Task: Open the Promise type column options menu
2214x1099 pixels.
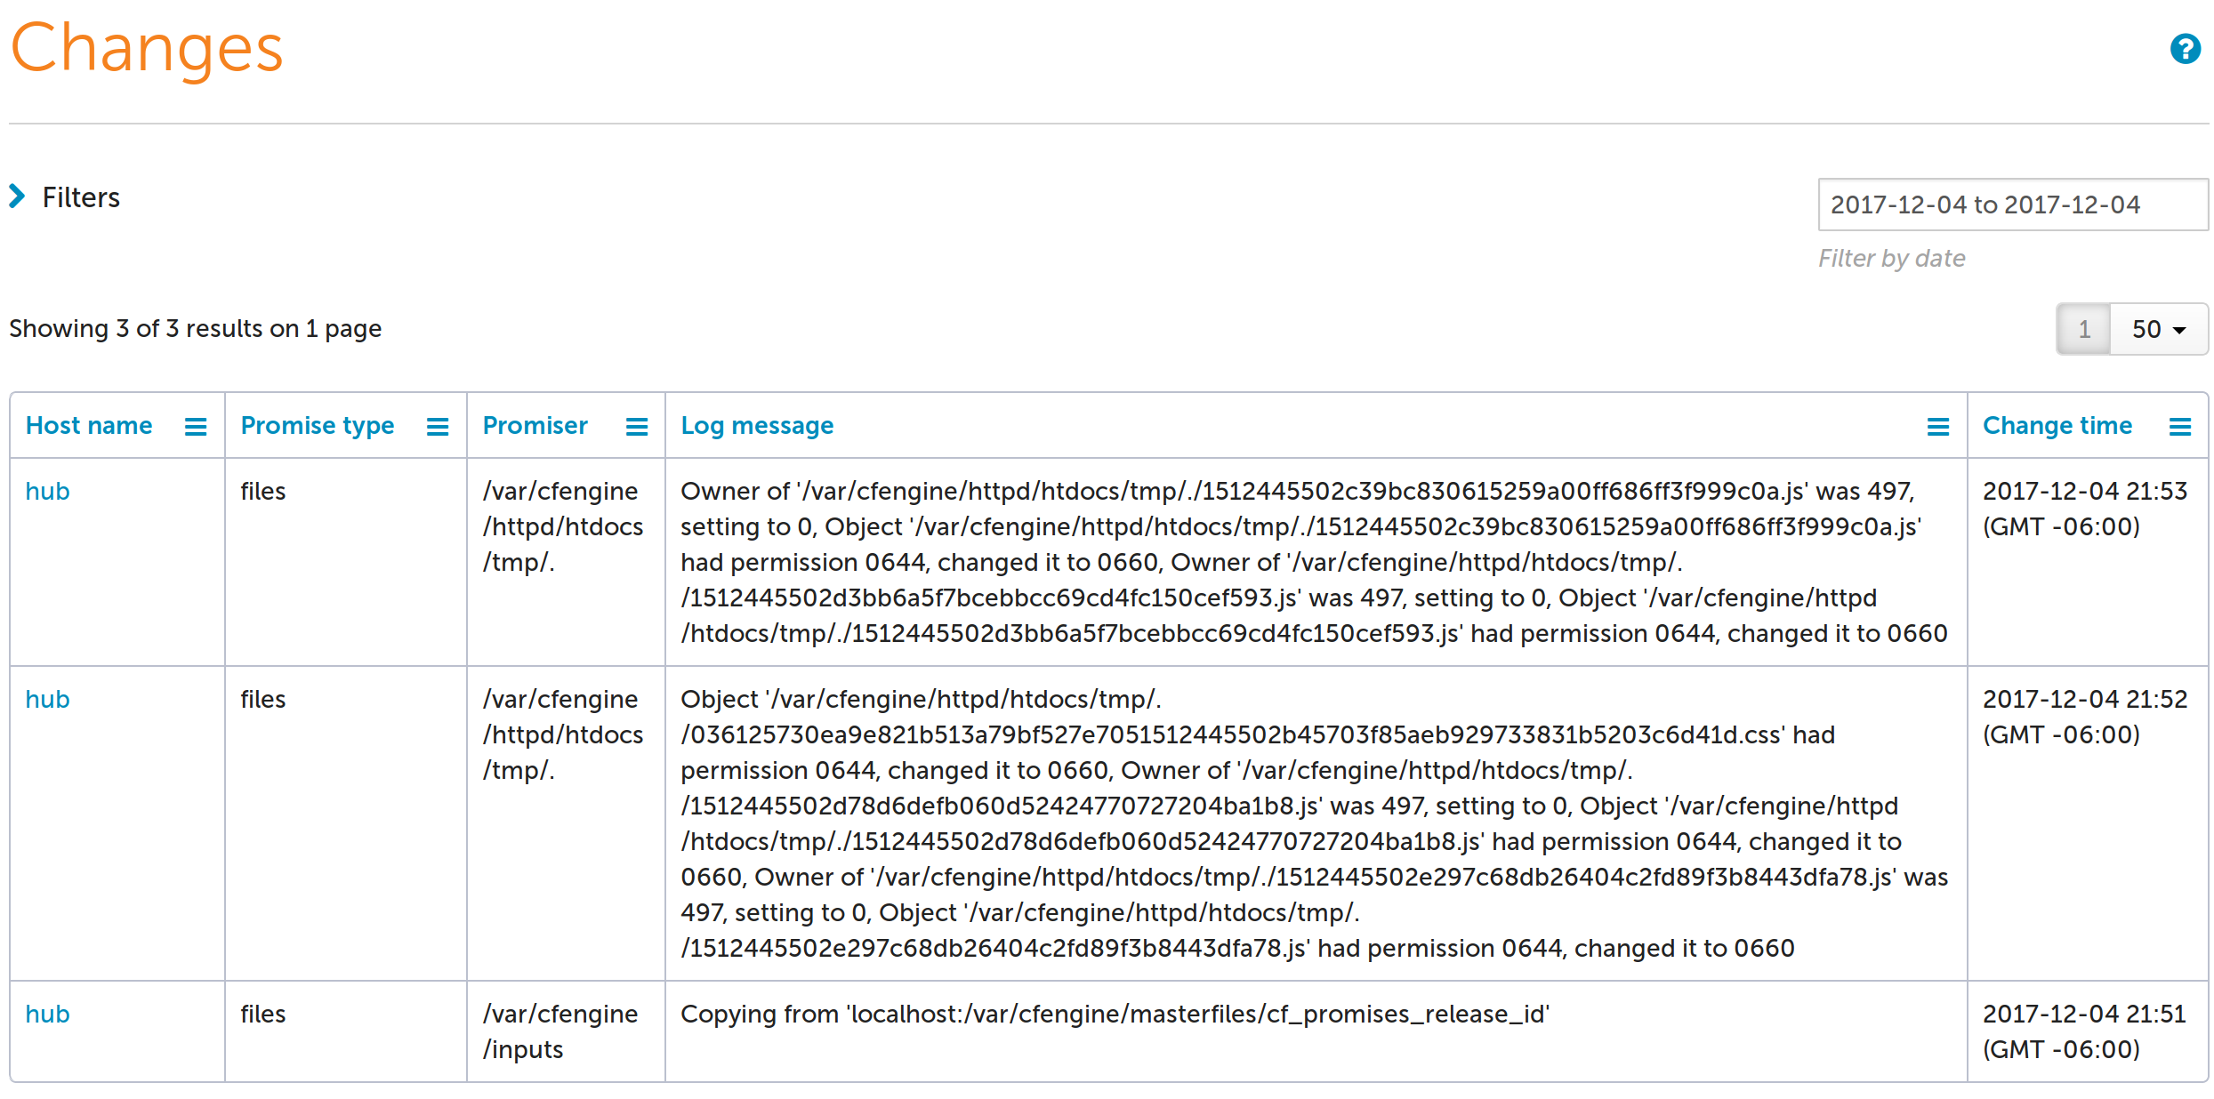Action: (x=438, y=425)
